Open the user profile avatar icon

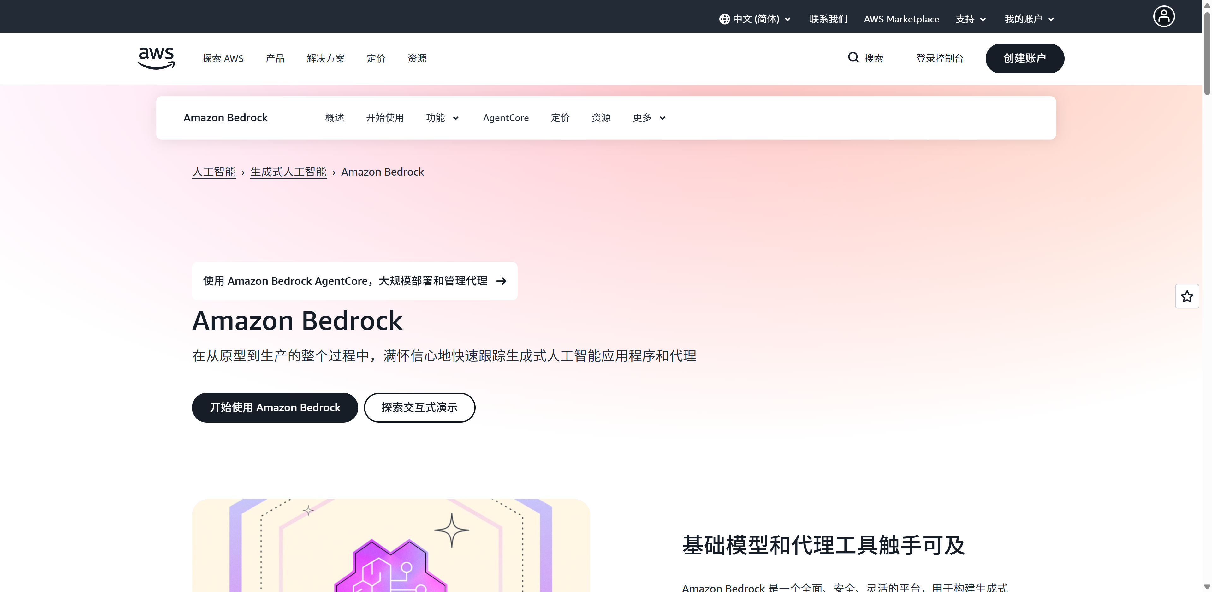point(1163,16)
